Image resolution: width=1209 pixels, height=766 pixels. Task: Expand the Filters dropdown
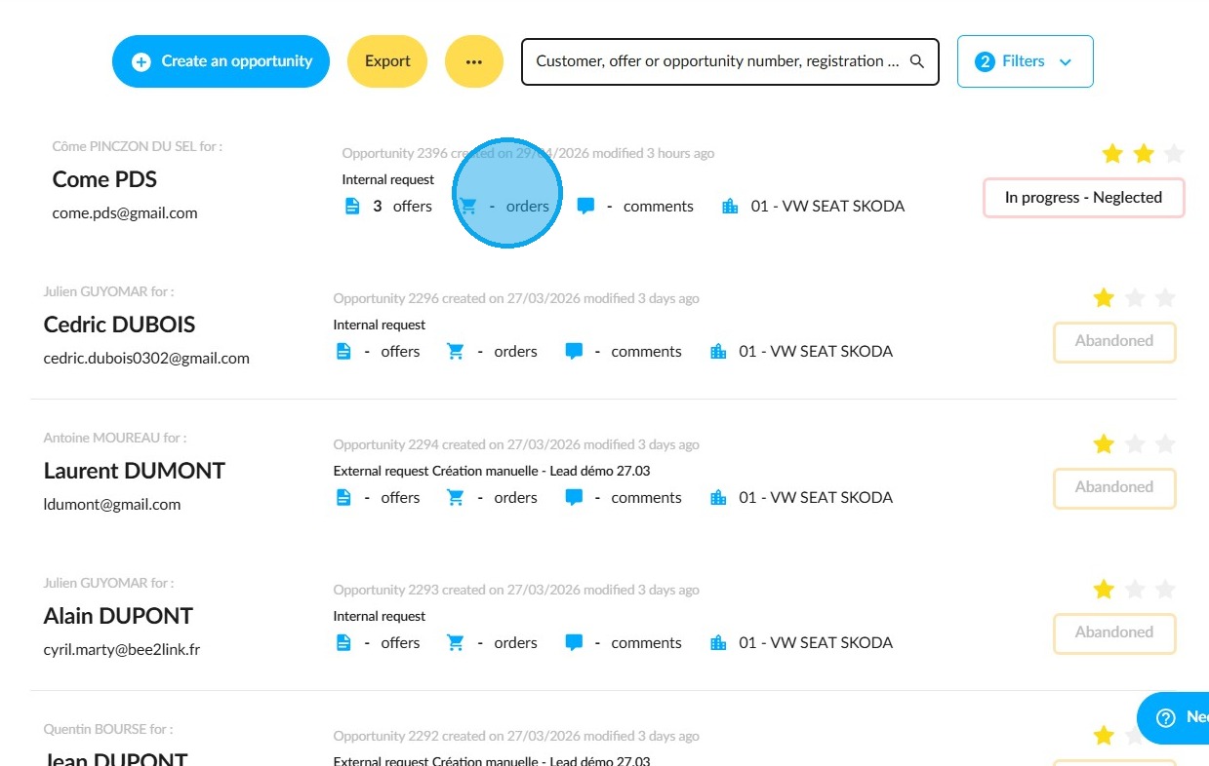(1026, 61)
